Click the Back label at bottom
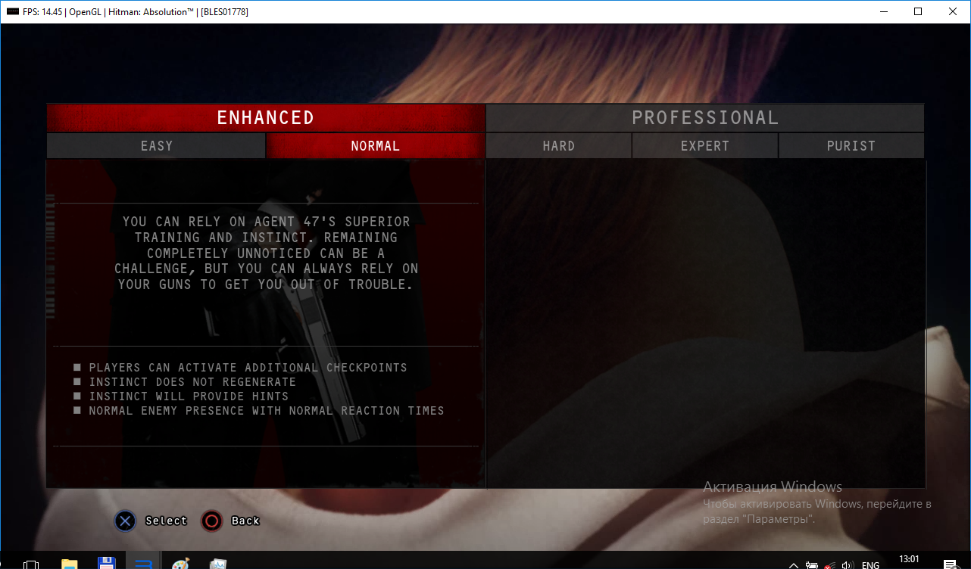This screenshot has width=971, height=569. coord(245,521)
